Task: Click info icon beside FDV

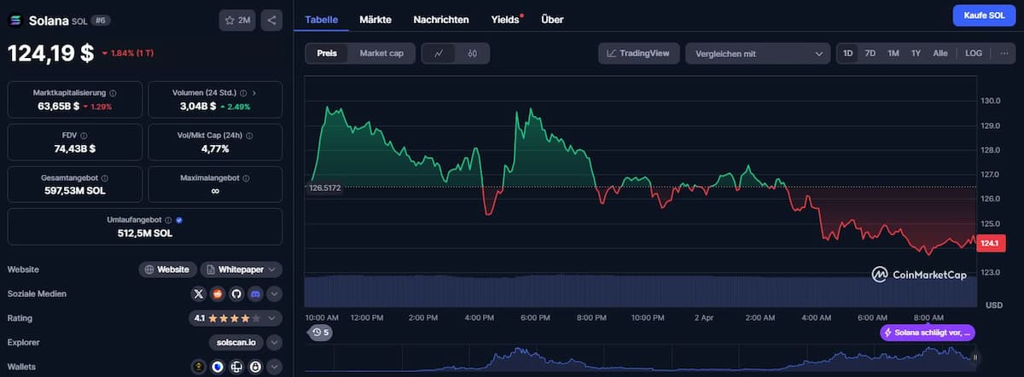Action: [84, 135]
